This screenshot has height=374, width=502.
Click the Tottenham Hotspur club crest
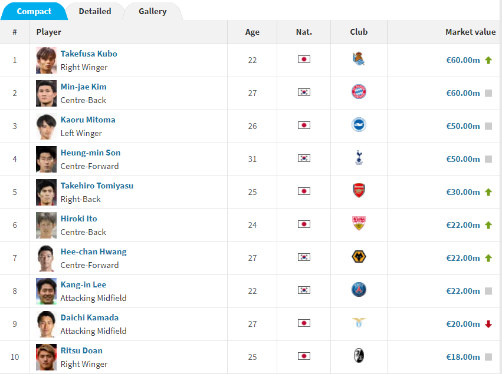359,158
